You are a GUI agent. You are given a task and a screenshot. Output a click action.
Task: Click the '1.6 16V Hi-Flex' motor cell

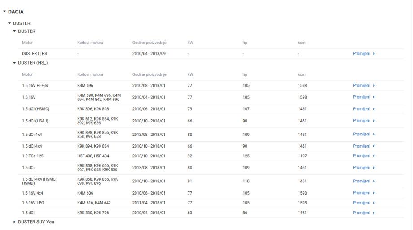click(35, 86)
